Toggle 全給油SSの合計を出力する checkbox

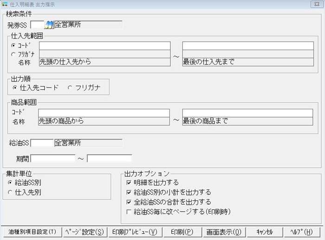tap(129, 202)
